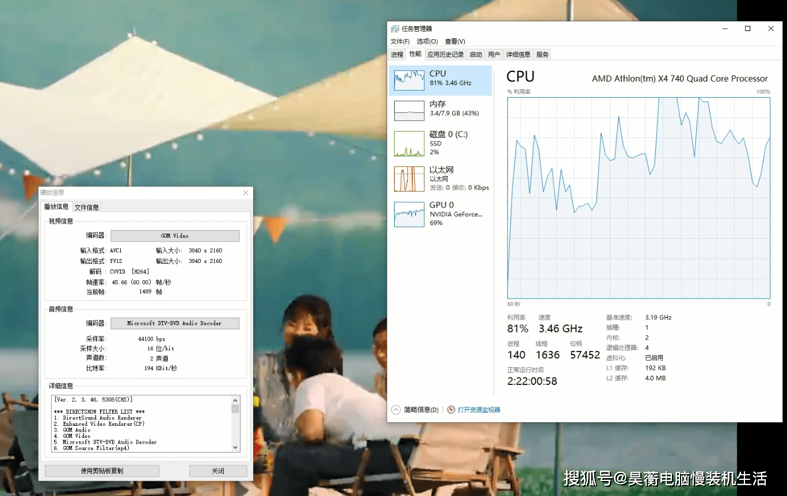Click sample rate 44100 bps
The image size is (787, 496).
pos(151,339)
